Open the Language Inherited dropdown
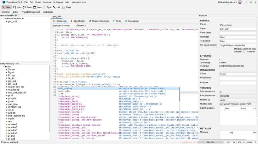This screenshot has height=144, width=258. (x=68, y=26)
